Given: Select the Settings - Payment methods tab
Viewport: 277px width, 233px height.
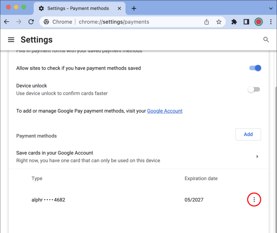Looking at the screenshot, I should 79,8.
